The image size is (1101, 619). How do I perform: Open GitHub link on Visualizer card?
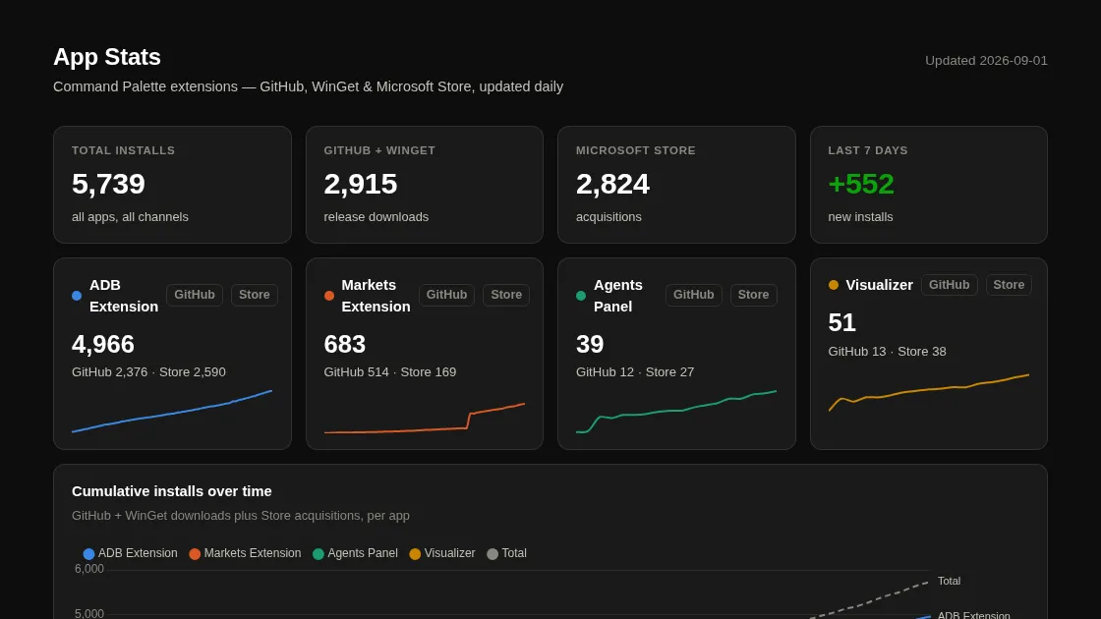point(950,285)
